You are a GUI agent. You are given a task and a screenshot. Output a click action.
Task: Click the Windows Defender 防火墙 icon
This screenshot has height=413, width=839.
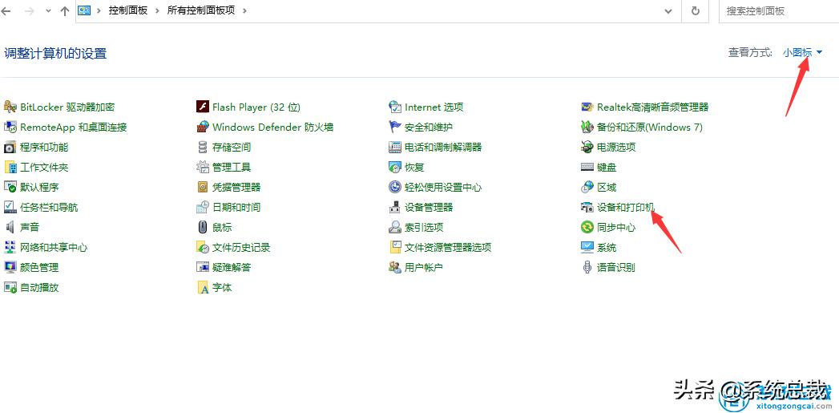coord(202,127)
